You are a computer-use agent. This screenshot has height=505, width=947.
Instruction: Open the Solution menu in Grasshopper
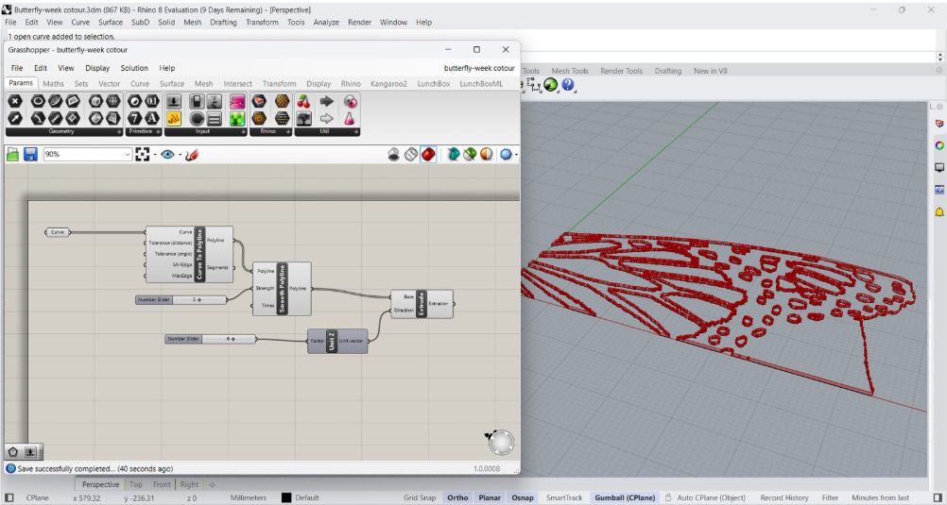[134, 68]
